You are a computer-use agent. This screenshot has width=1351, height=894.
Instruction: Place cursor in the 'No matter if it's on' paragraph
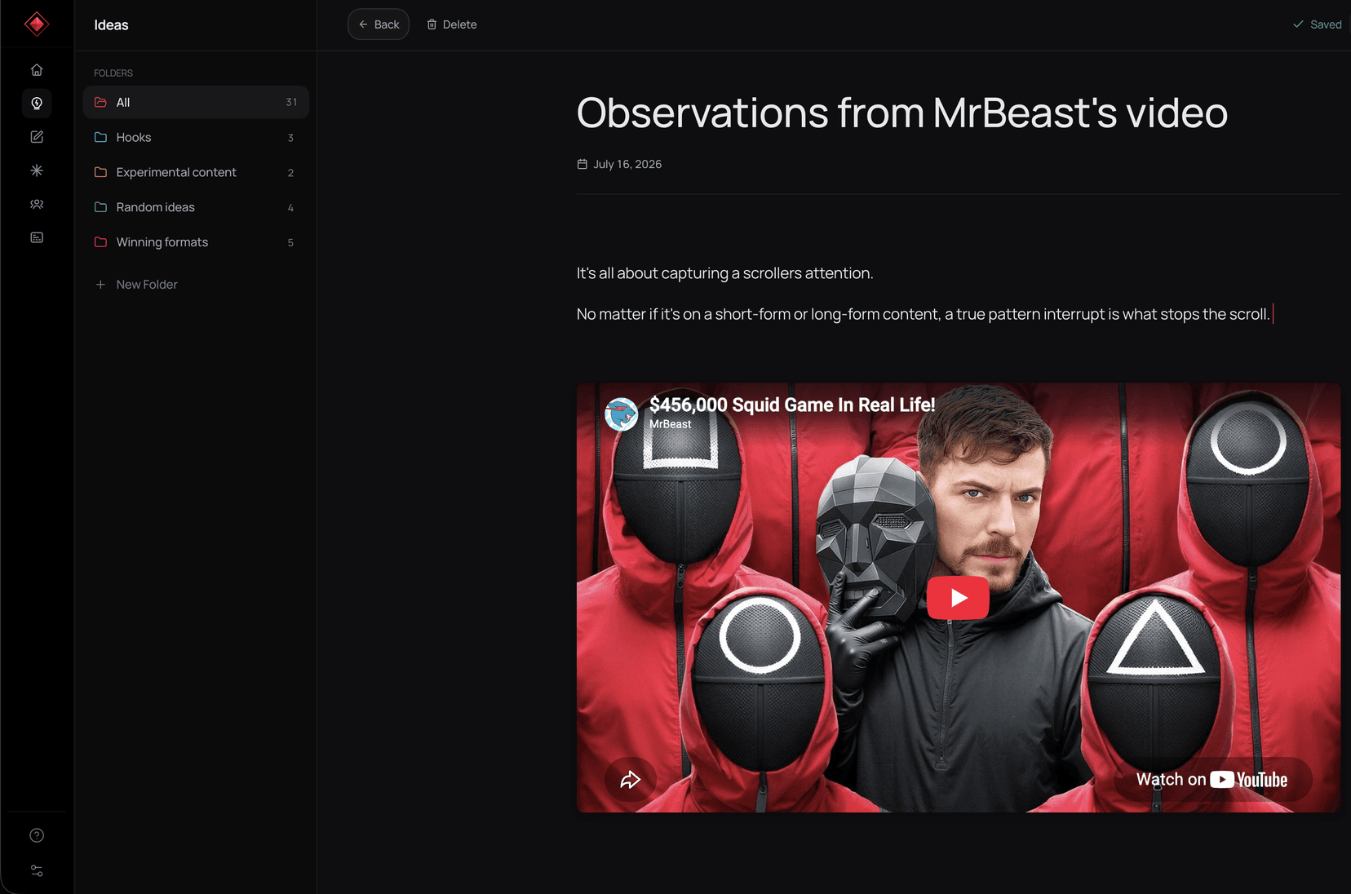pos(923,314)
